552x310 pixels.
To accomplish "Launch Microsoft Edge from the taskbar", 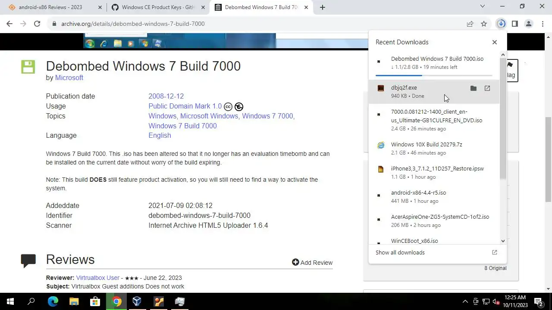I will tap(53, 301).
